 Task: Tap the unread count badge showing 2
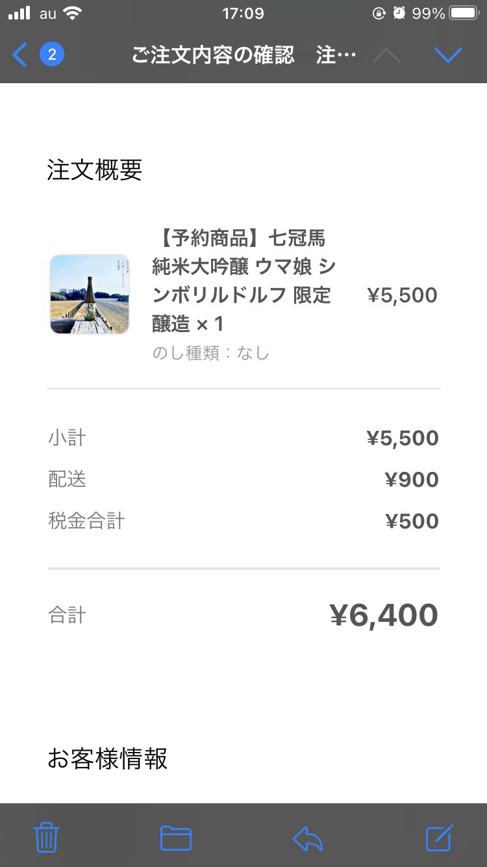[x=52, y=55]
